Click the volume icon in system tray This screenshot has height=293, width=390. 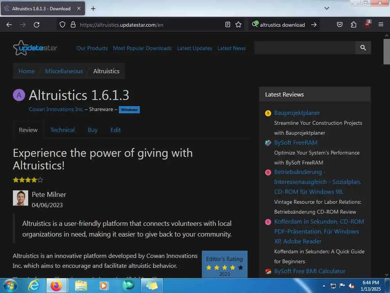point(352,286)
